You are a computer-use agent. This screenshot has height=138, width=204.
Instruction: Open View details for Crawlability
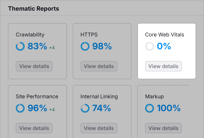point(34,66)
